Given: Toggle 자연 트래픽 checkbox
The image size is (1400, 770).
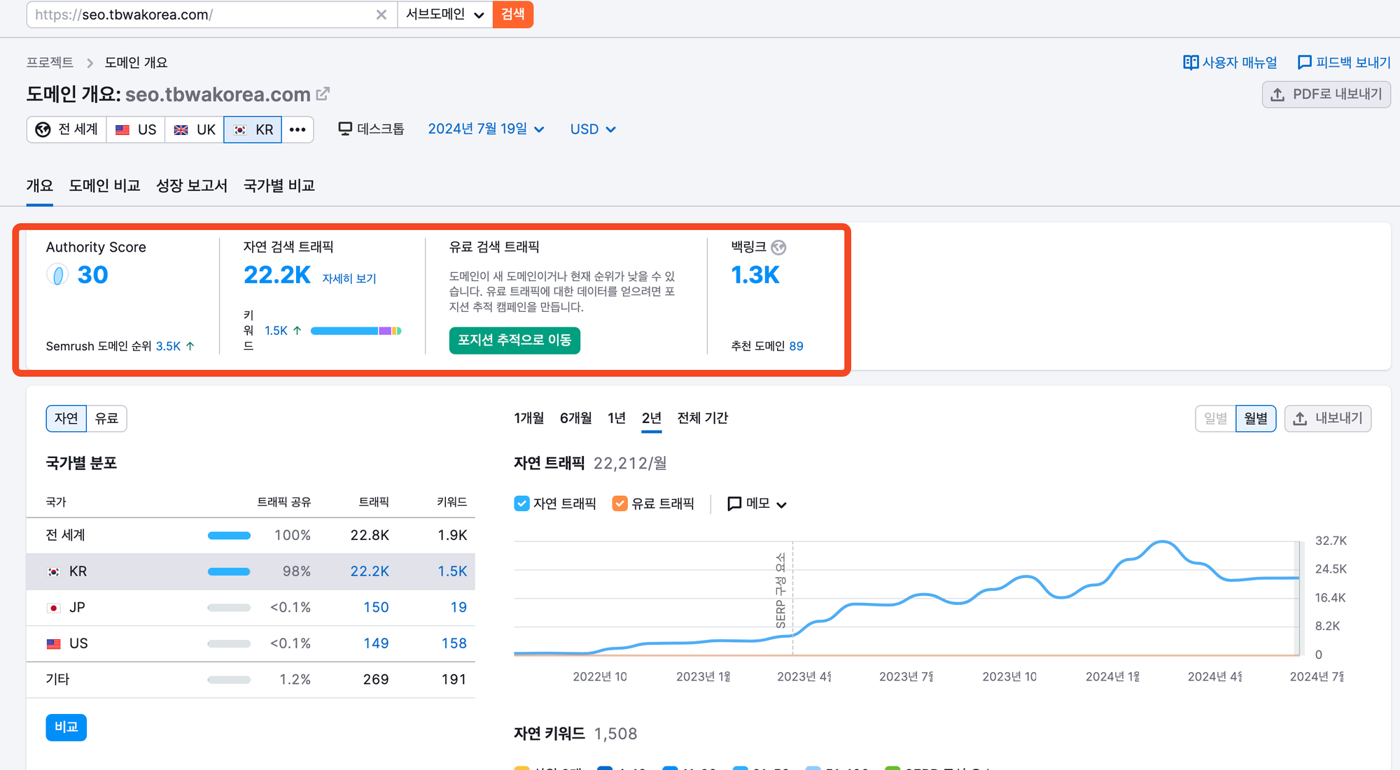Looking at the screenshot, I should pyautogui.click(x=521, y=504).
